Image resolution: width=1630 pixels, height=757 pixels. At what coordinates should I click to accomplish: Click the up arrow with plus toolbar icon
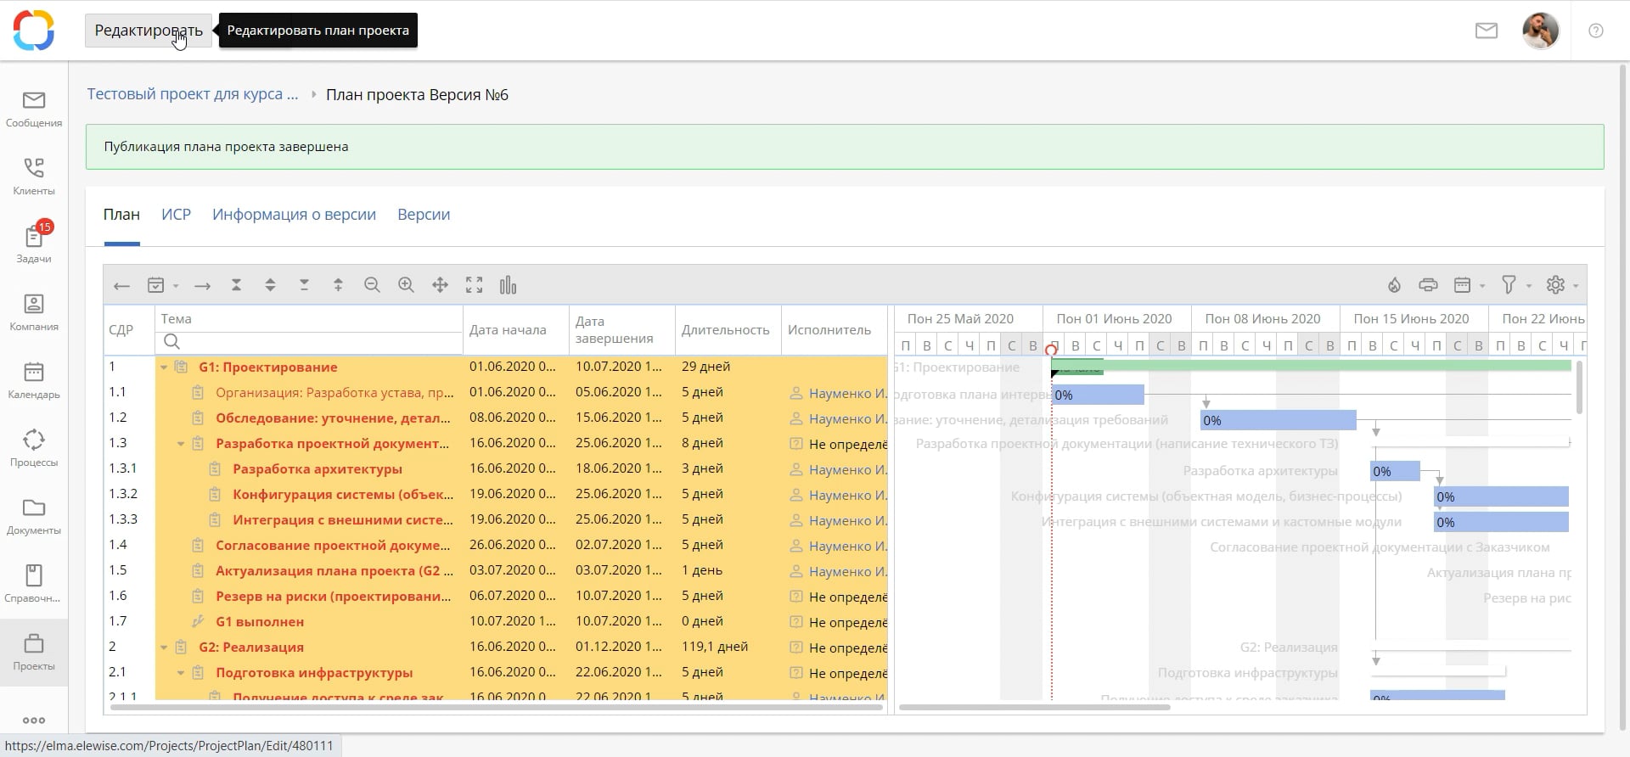(338, 285)
